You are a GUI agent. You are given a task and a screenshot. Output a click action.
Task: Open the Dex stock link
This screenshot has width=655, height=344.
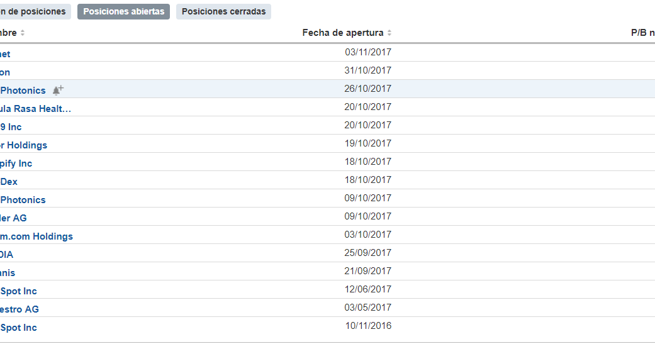coord(9,182)
